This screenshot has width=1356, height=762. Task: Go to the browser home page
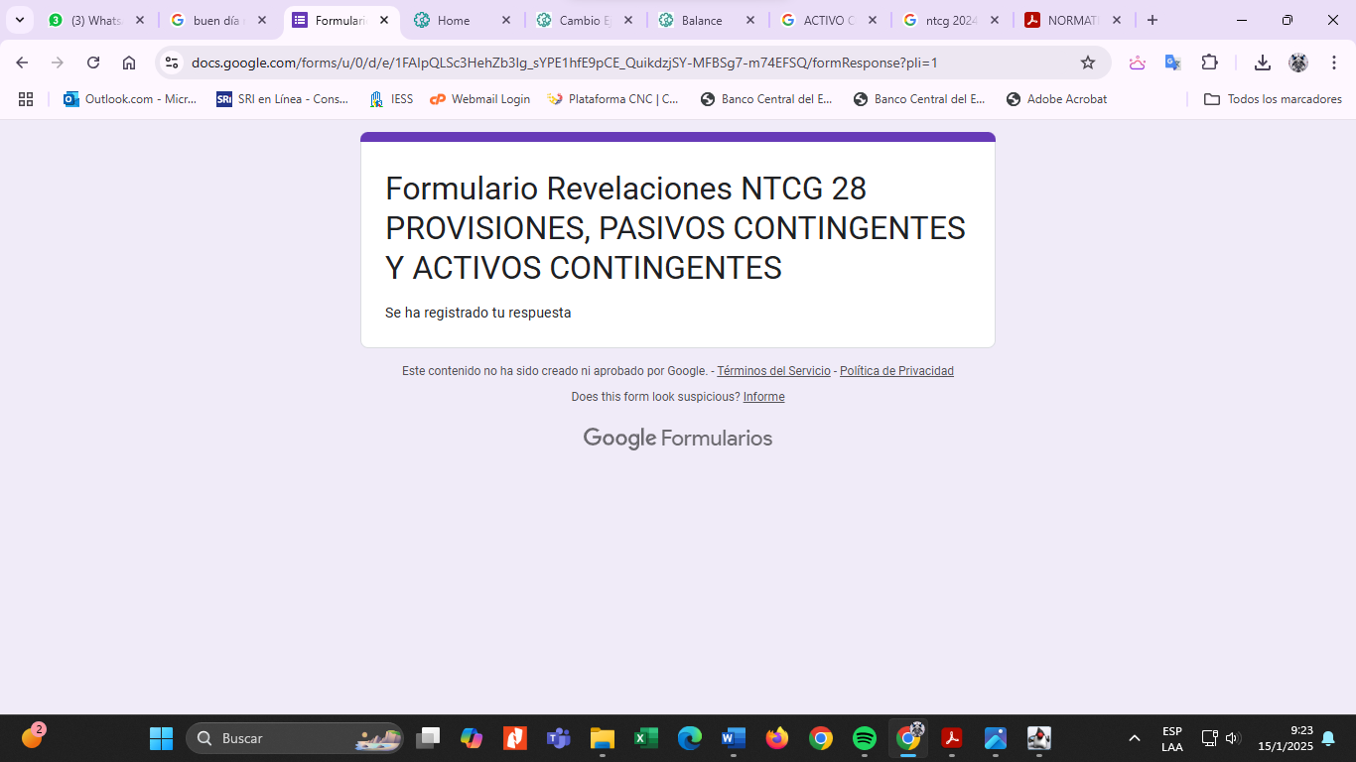tap(129, 63)
